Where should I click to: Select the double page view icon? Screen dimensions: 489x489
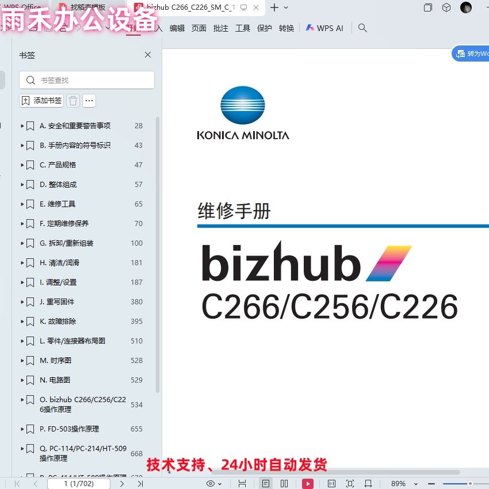285,484
